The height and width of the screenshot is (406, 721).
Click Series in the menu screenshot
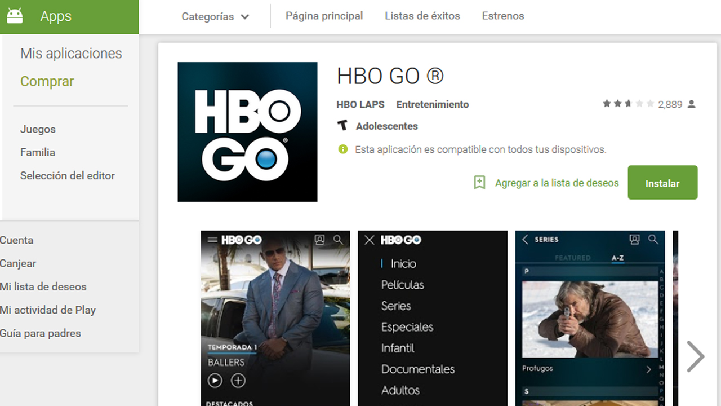click(396, 306)
